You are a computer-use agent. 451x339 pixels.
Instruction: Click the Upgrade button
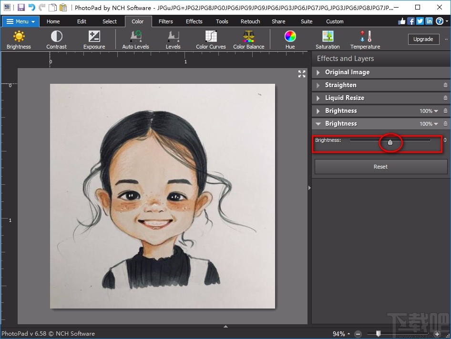point(423,39)
